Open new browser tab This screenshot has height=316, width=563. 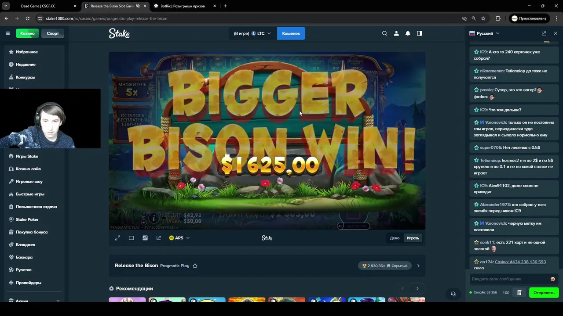pyautogui.click(x=225, y=6)
